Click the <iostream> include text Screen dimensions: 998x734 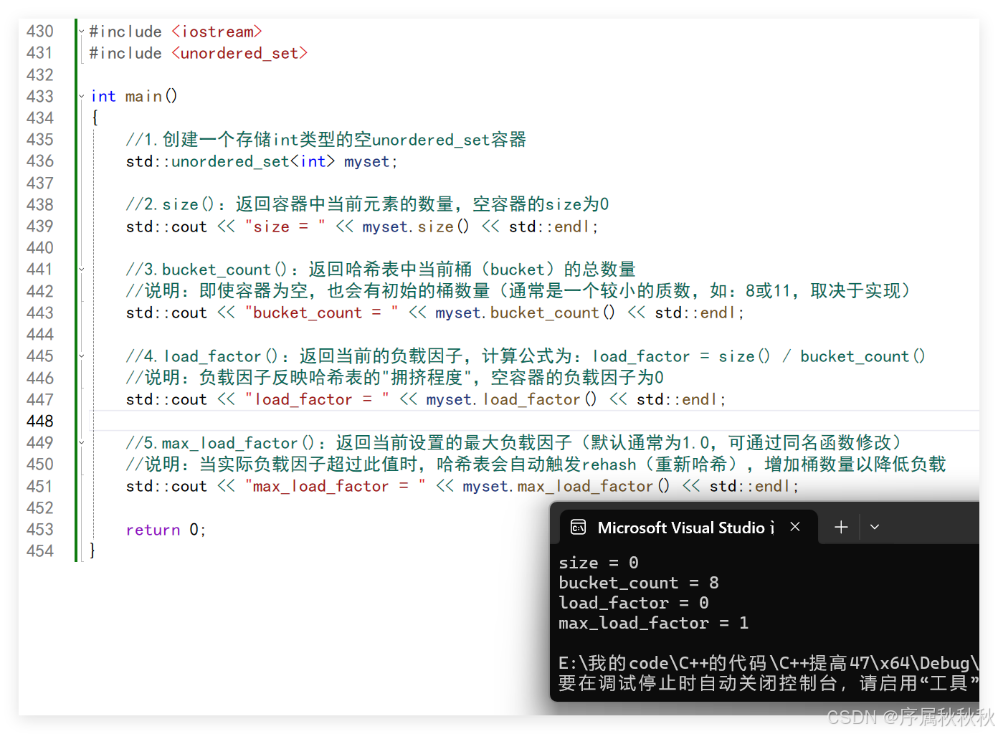217,32
